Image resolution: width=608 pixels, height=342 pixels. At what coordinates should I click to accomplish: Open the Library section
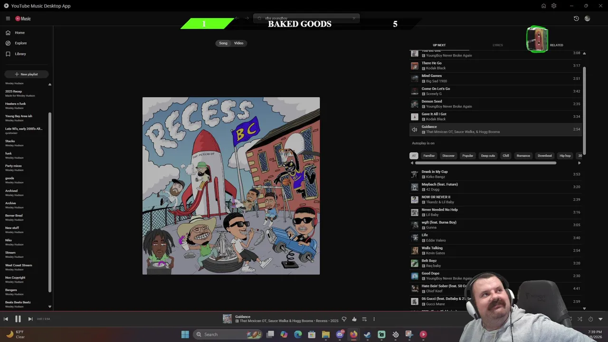(x=27, y=54)
